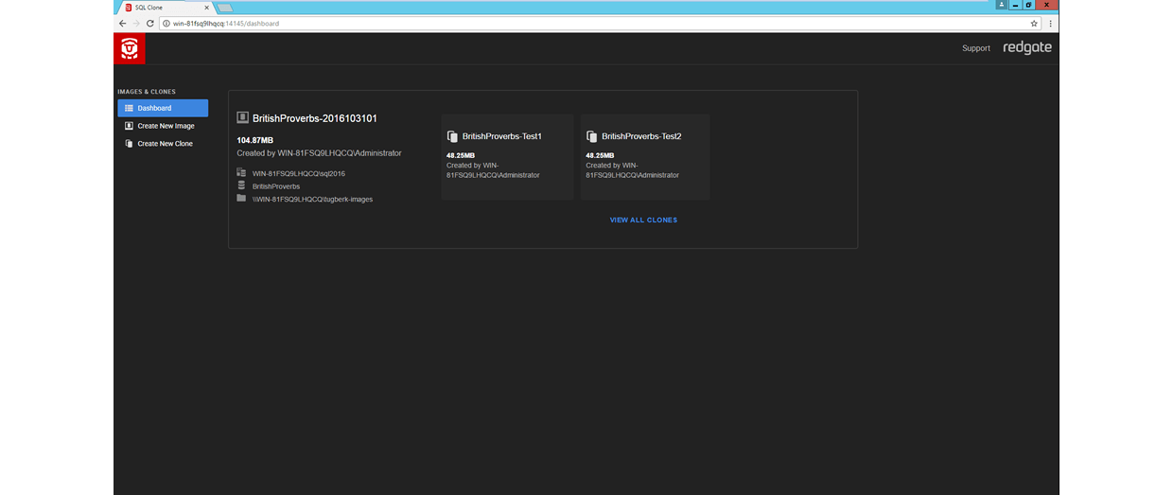Click the address bar URL field
The image size is (1173, 495).
pyautogui.click(x=600, y=23)
